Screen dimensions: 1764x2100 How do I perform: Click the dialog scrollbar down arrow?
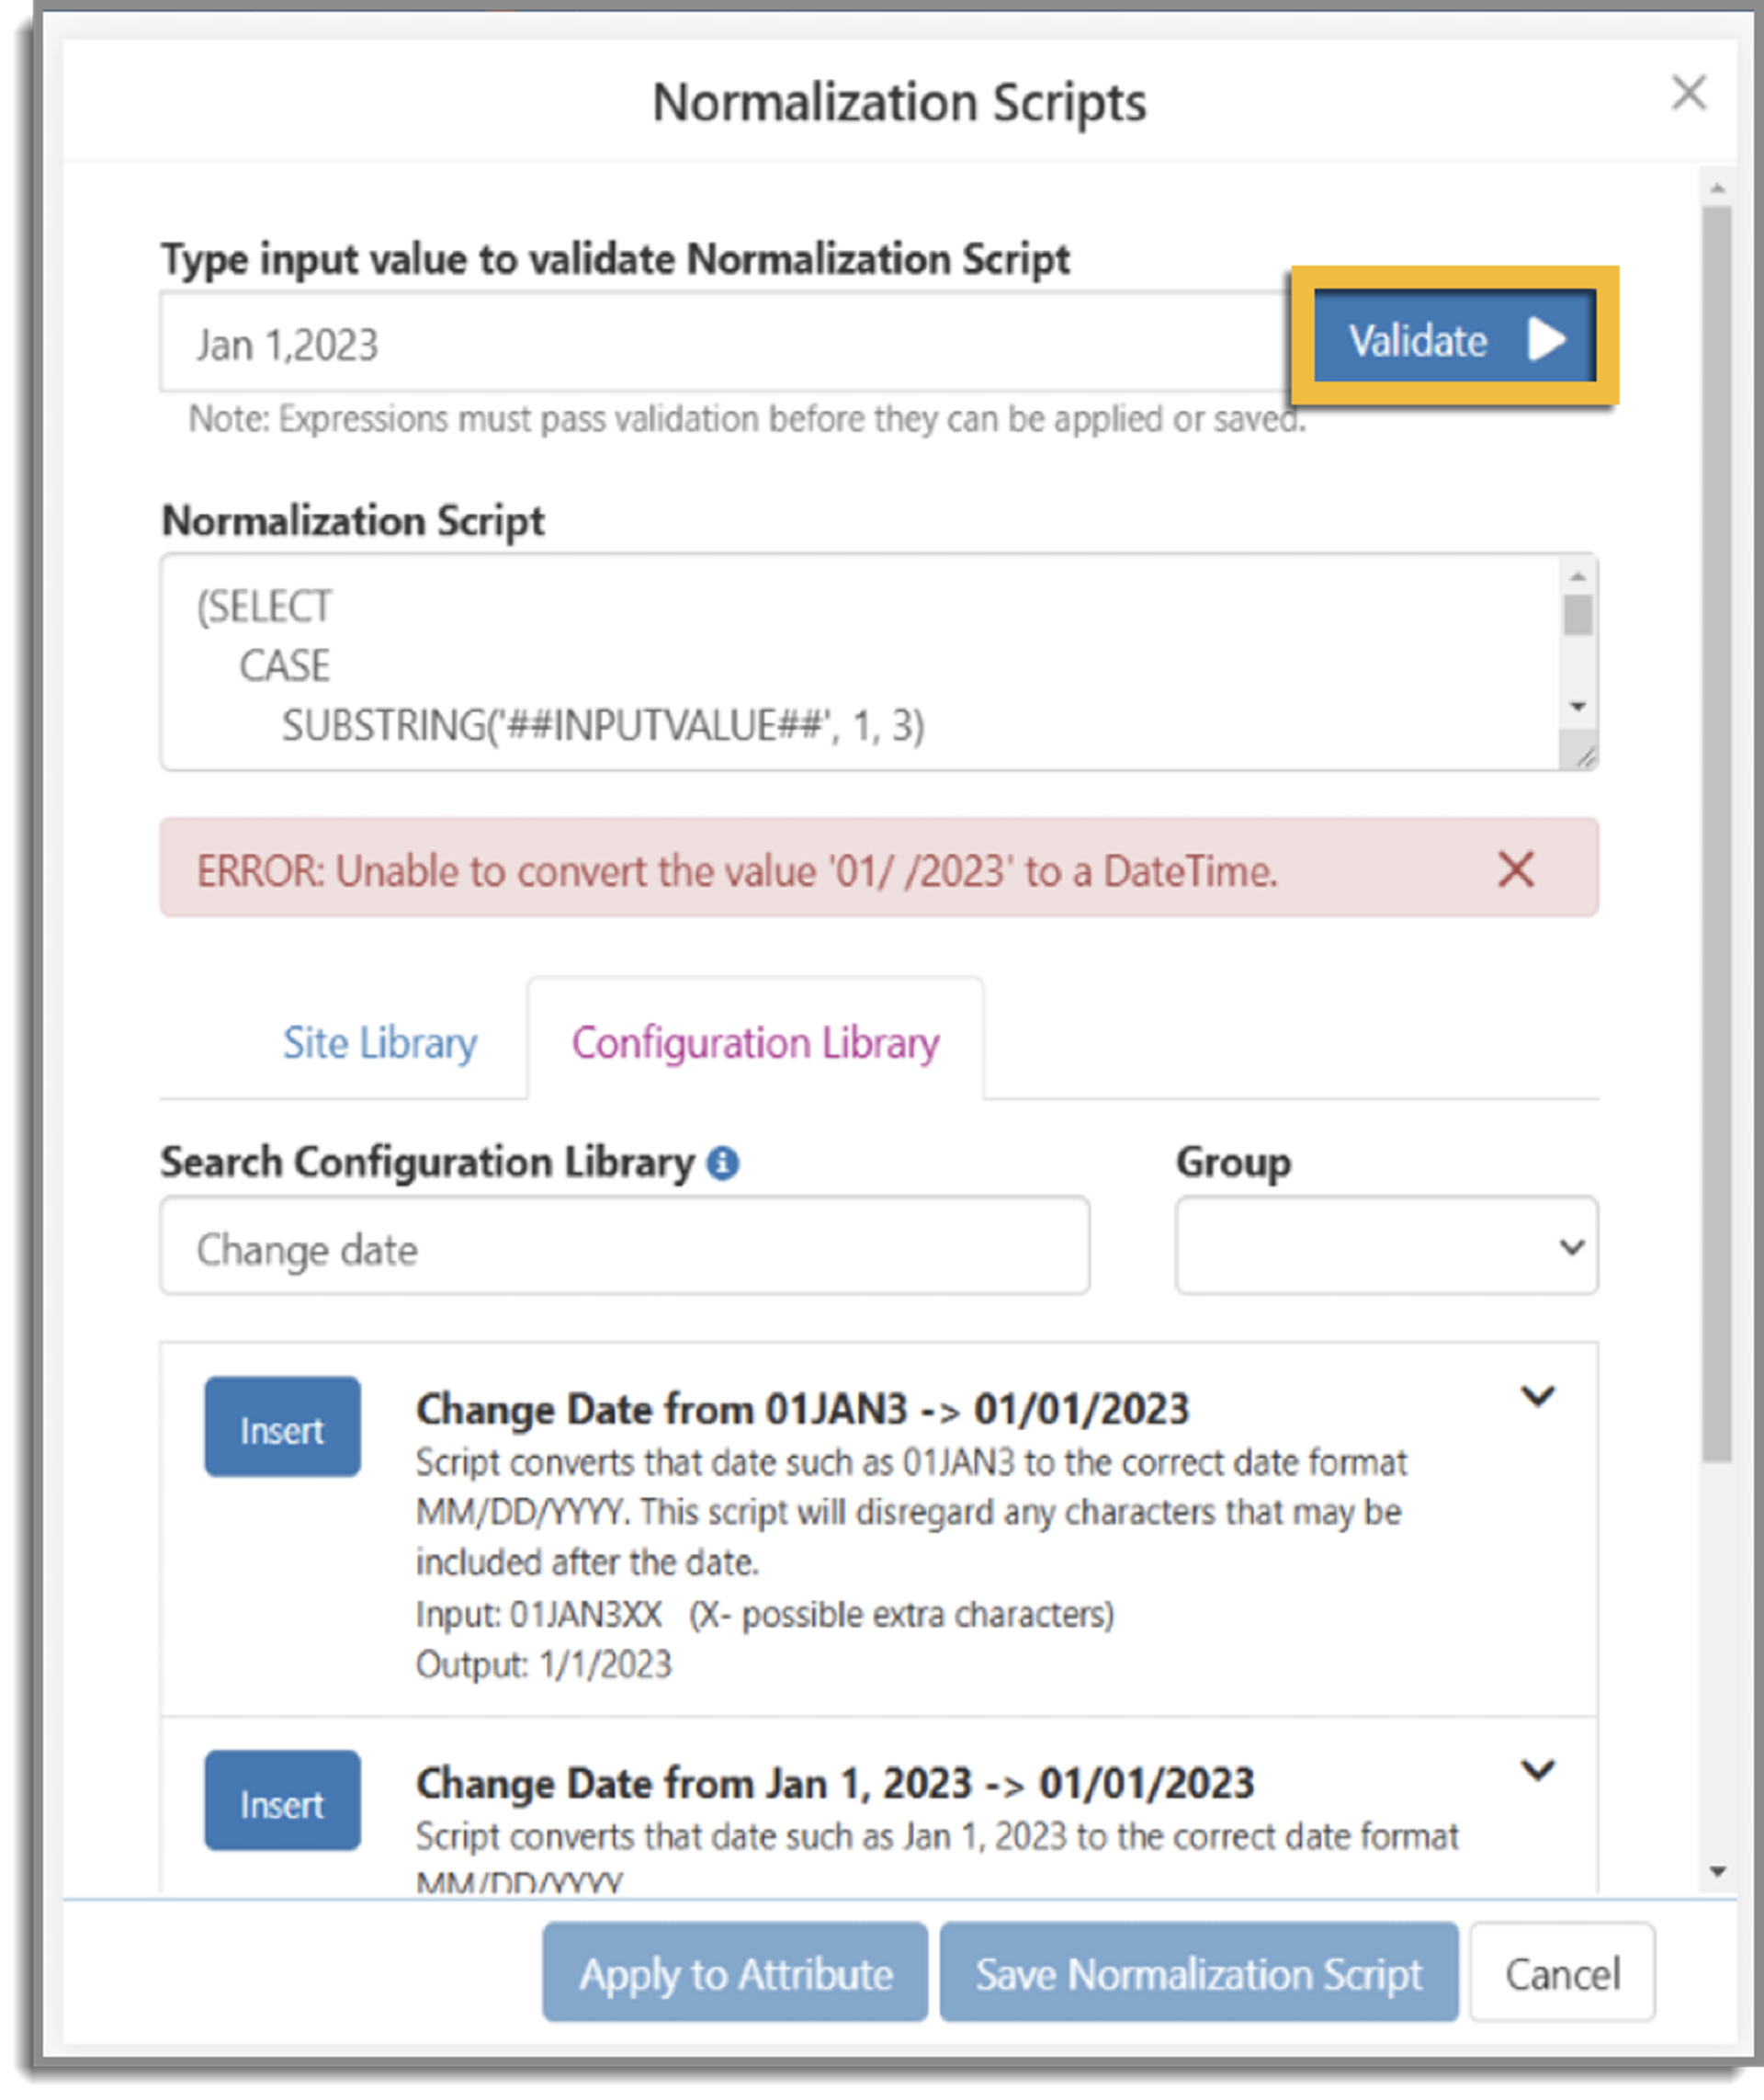1718,1871
